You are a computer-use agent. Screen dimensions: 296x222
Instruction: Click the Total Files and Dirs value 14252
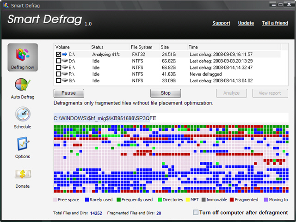tap(96, 213)
